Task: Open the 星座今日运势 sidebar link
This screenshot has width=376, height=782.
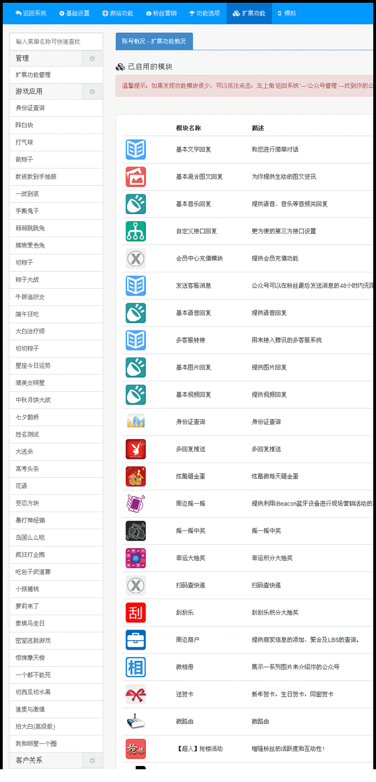Action: click(x=56, y=366)
